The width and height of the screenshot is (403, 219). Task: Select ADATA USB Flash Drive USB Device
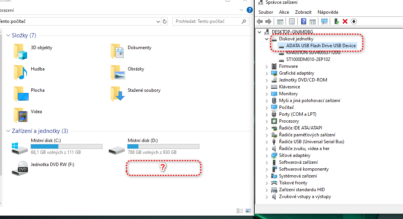[321, 46]
